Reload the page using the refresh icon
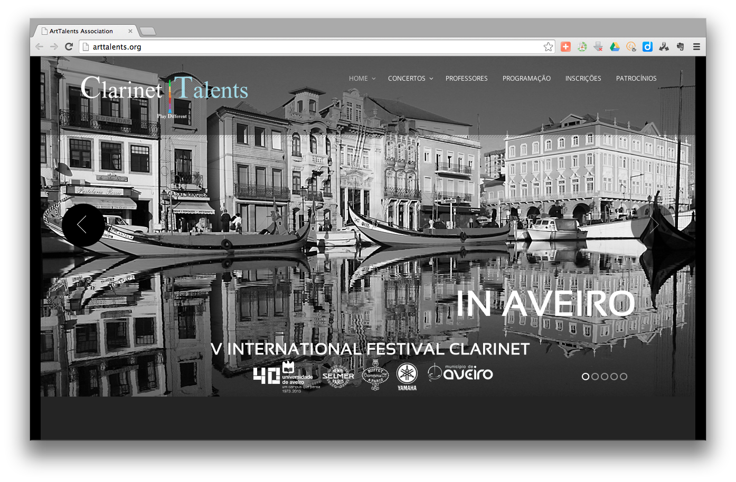Image resolution: width=736 pixels, height=482 pixels. pos(69,47)
